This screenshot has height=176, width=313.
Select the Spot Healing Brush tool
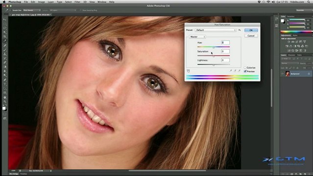(5, 45)
